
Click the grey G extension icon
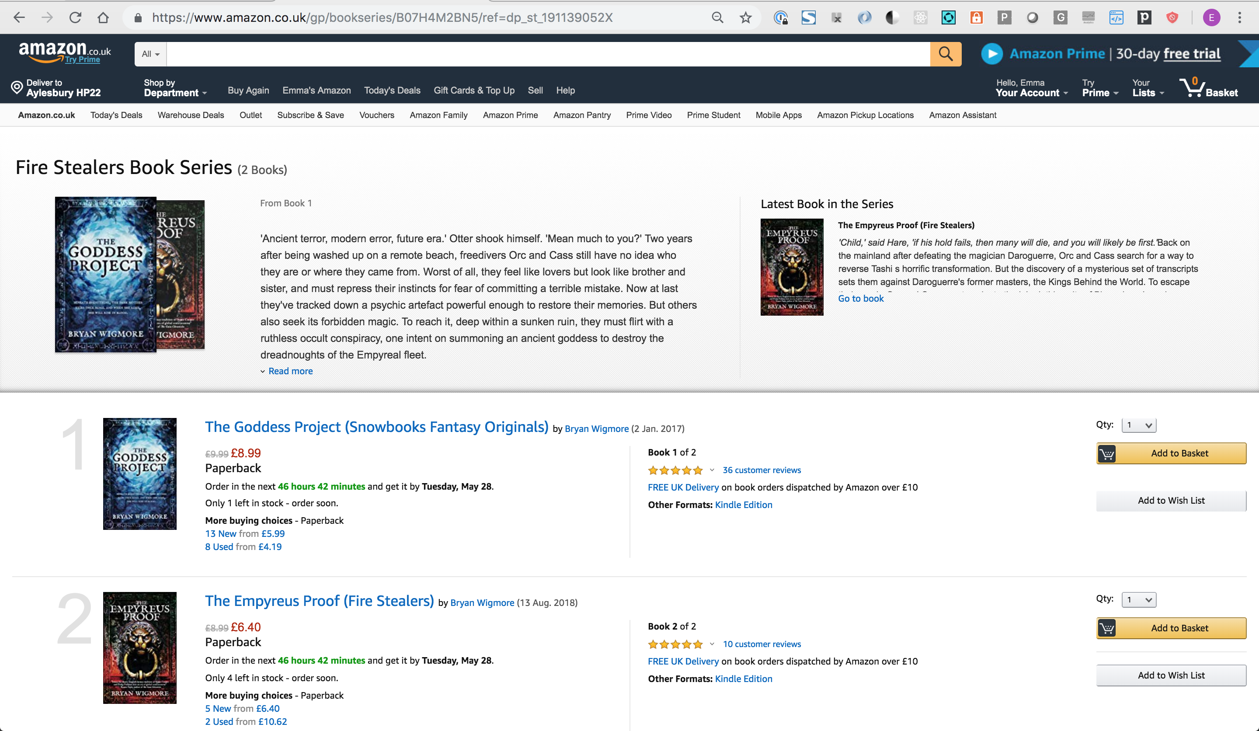coord(1060,17)
